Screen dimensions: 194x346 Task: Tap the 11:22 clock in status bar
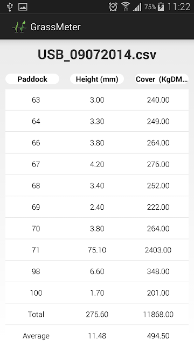(x=178, y=7)
